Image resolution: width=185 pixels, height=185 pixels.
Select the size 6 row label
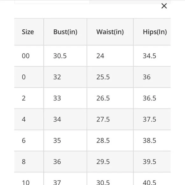click(24, 140)
